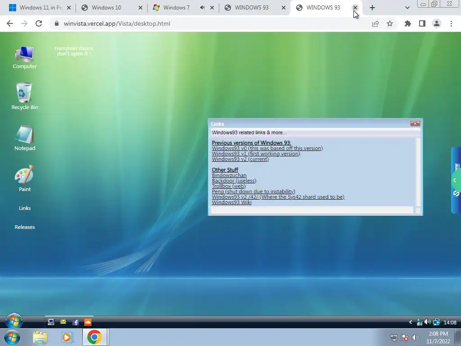Click the 2:08 PM system clock
461x346 pixels.
[x=438, y=337]
